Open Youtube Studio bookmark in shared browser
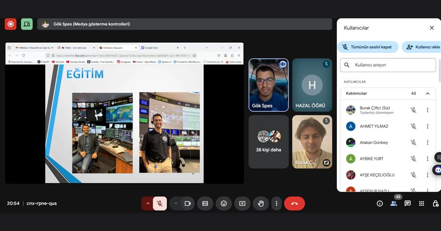This screenshot has width=441, height=231. click(x=76, y=62)
